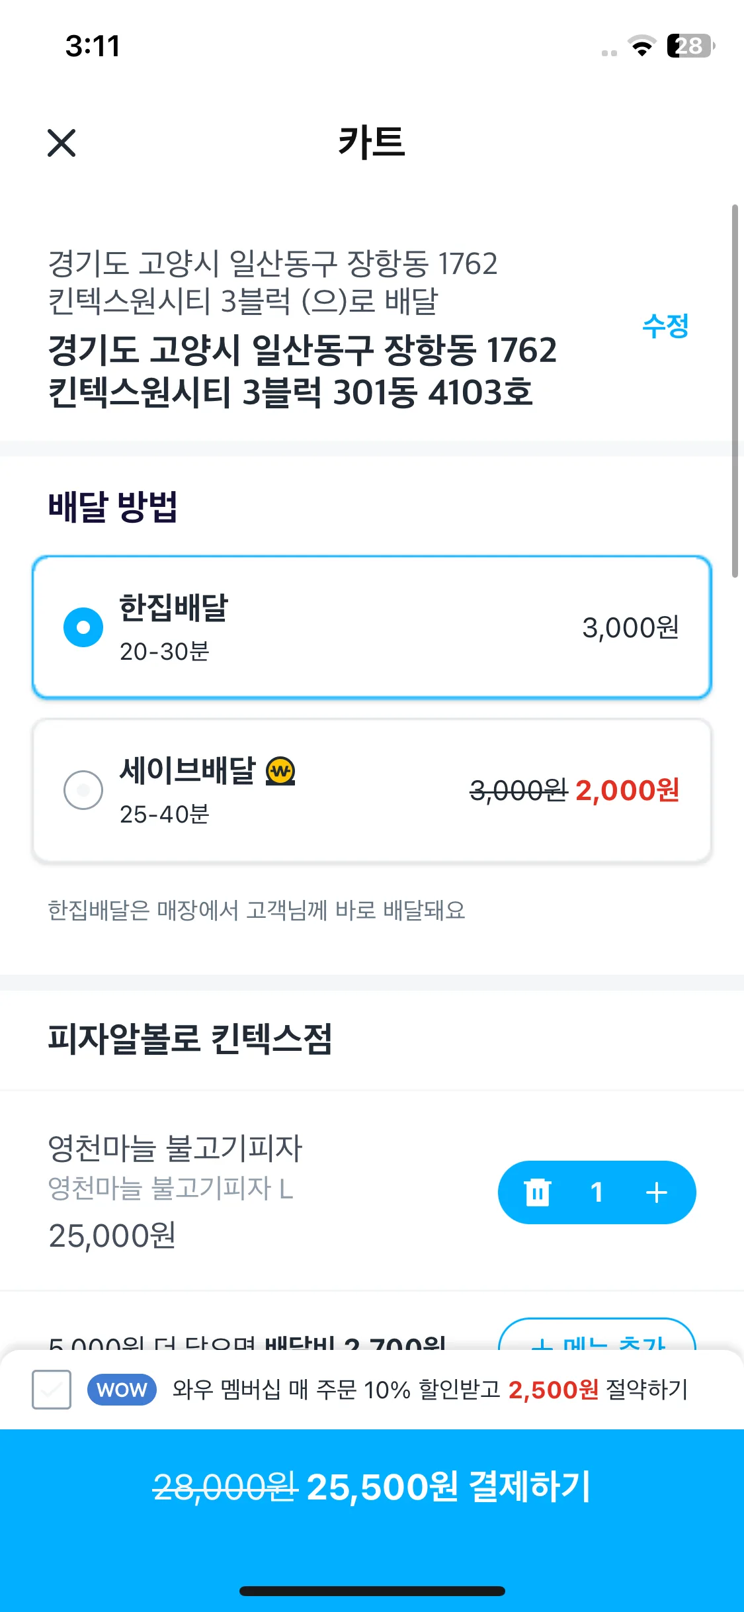Open the 피자알볼로 킨텍스점 store header

(190, 1038)
